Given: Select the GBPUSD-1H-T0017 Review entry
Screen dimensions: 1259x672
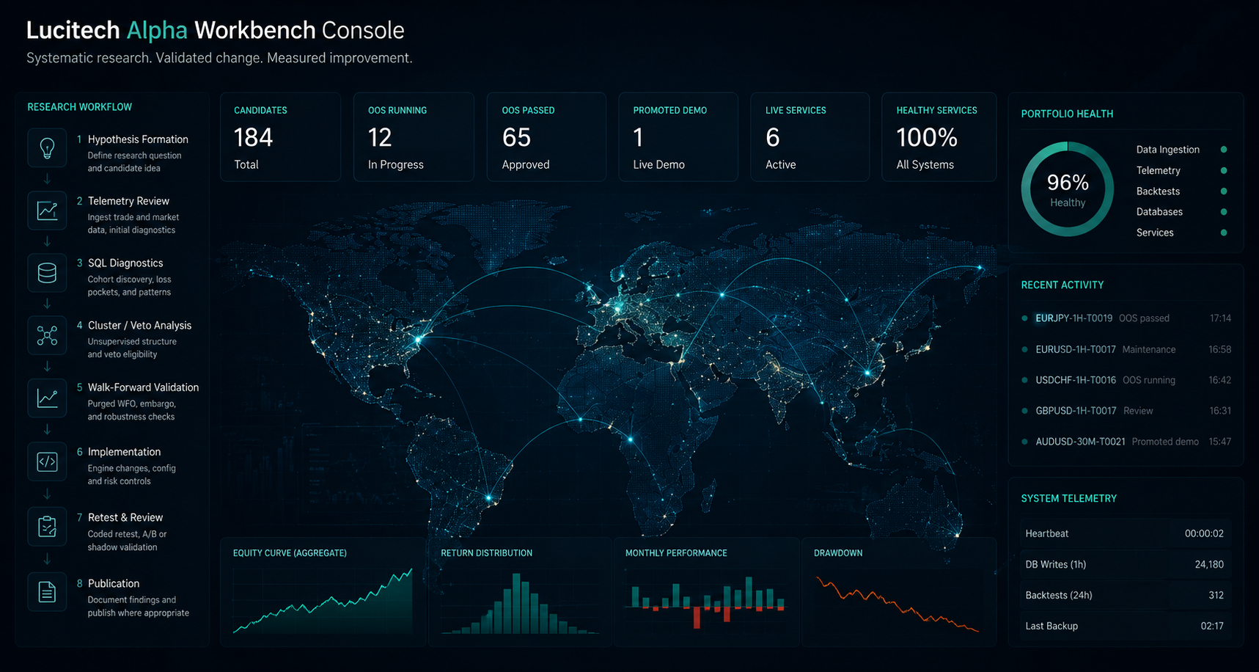Looking at the screenshot, I should pyautogui.click(x=1126, y=411).
